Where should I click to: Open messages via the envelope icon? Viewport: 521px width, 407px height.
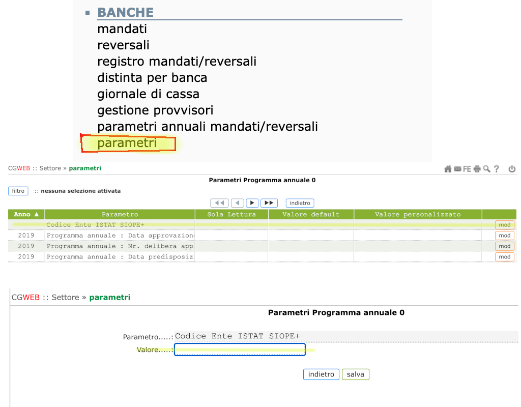[x=457, y=169]
